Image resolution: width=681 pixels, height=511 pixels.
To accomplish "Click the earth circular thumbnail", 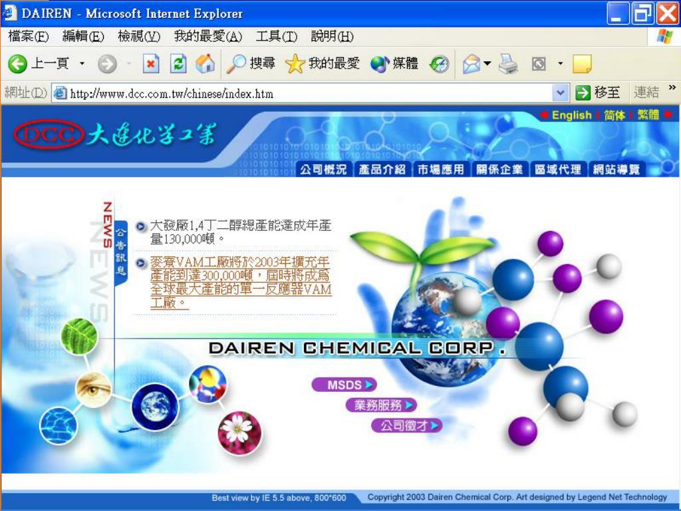I will tap(155, 407).
